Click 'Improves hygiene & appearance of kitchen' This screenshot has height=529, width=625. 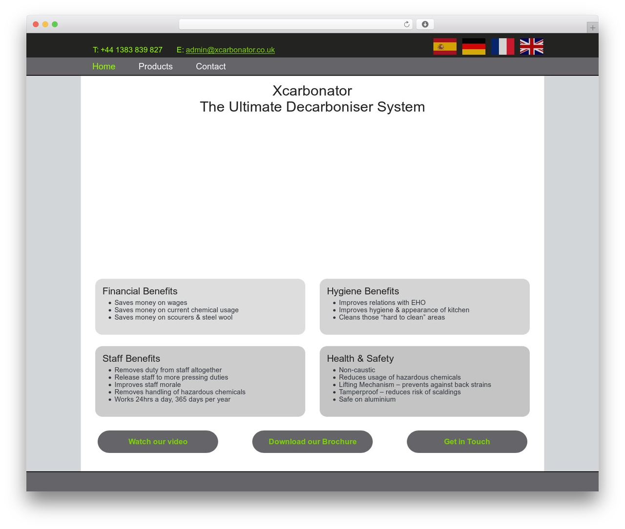tap(404, 310)
